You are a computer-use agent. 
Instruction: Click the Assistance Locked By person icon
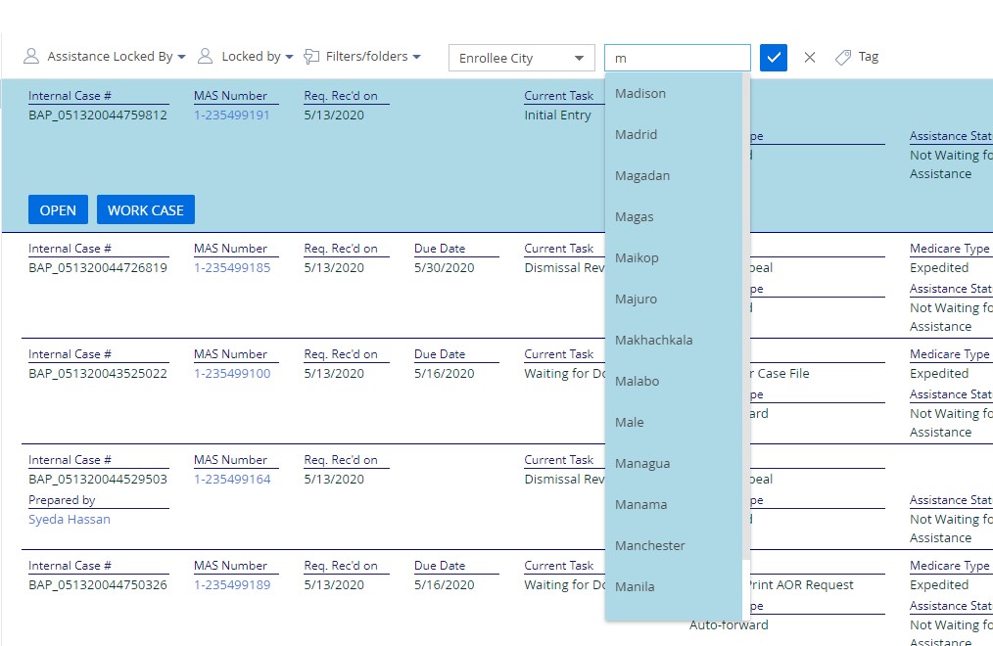[31, 57]
